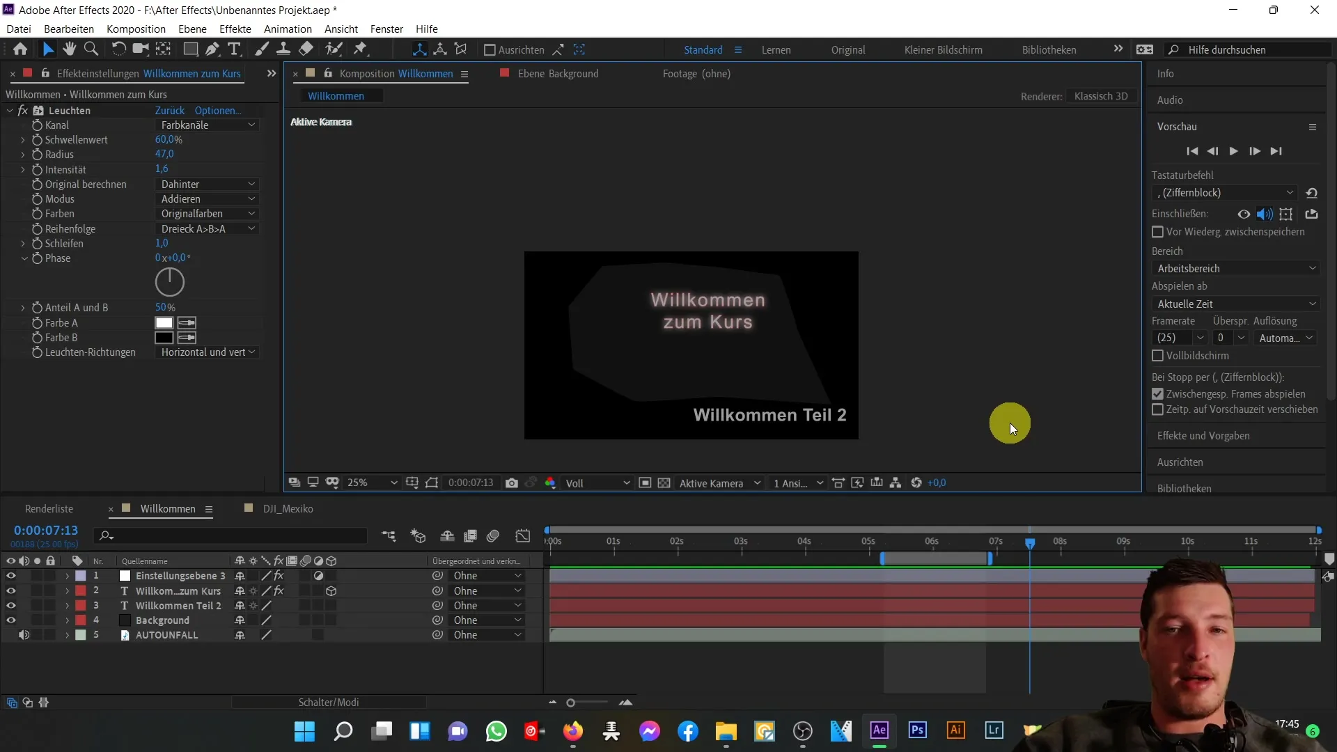
Task: Mute audio of AUTOUNFALL layer
Action: click(24, 635)
